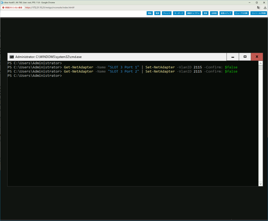This screenshot has width=268, height=221.
Task: Click the ビューアを切断 disconnect viewer button
Action: tap(241, 13)
